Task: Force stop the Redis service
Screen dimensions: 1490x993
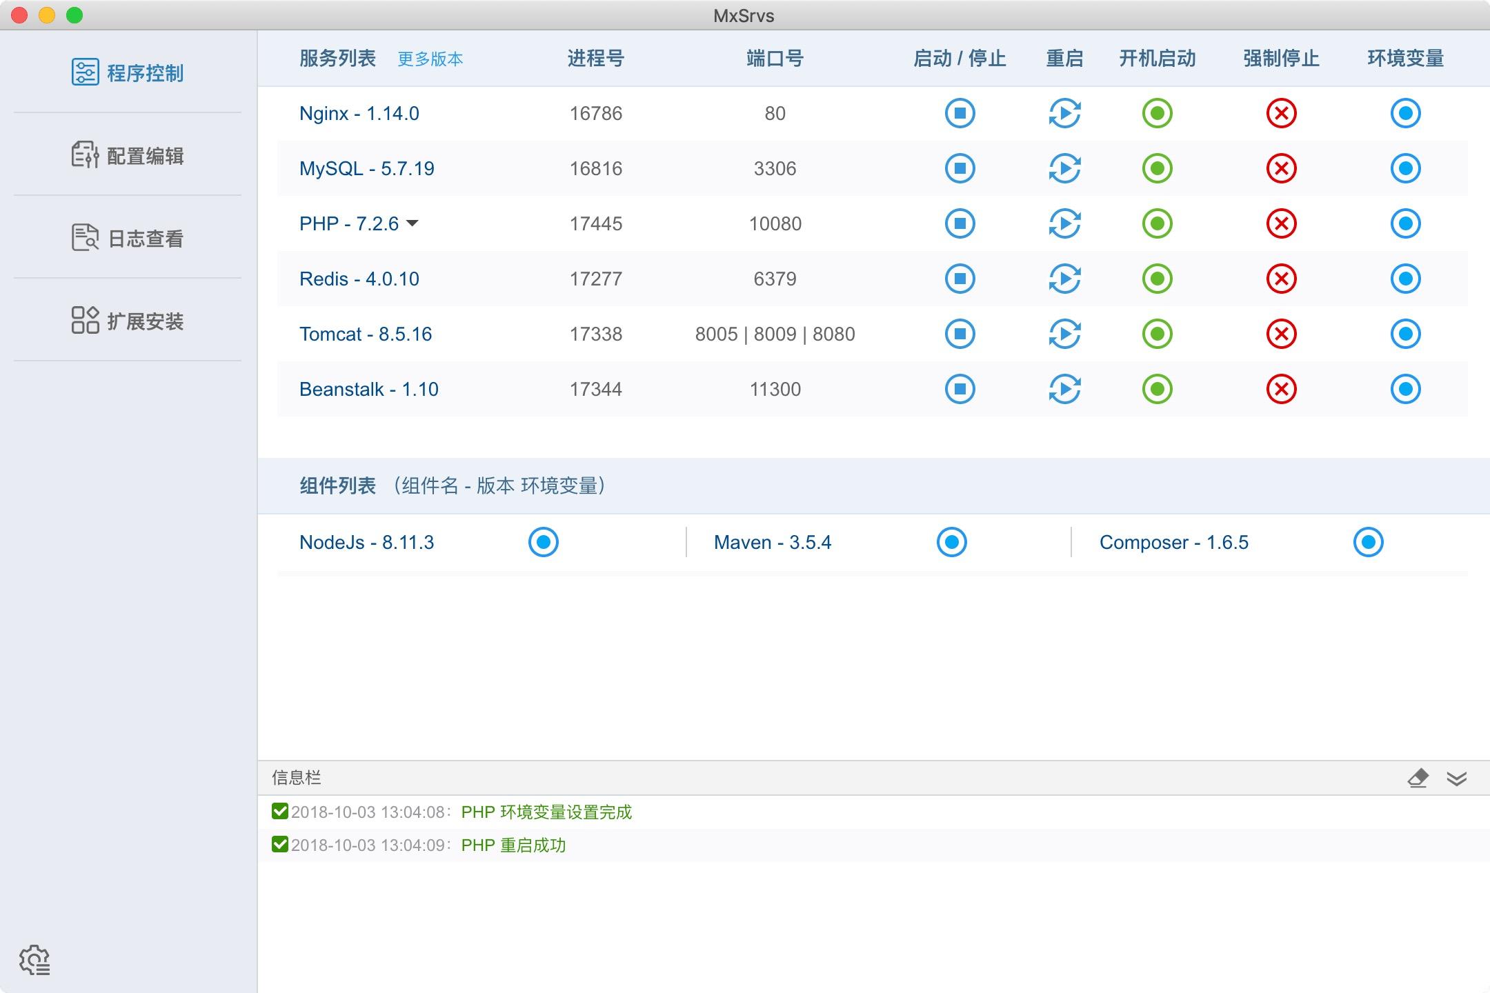Action: (x=1280, y=279)
